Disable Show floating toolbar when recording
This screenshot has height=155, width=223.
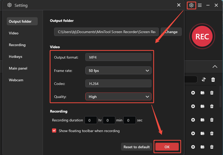pos(54,131)
